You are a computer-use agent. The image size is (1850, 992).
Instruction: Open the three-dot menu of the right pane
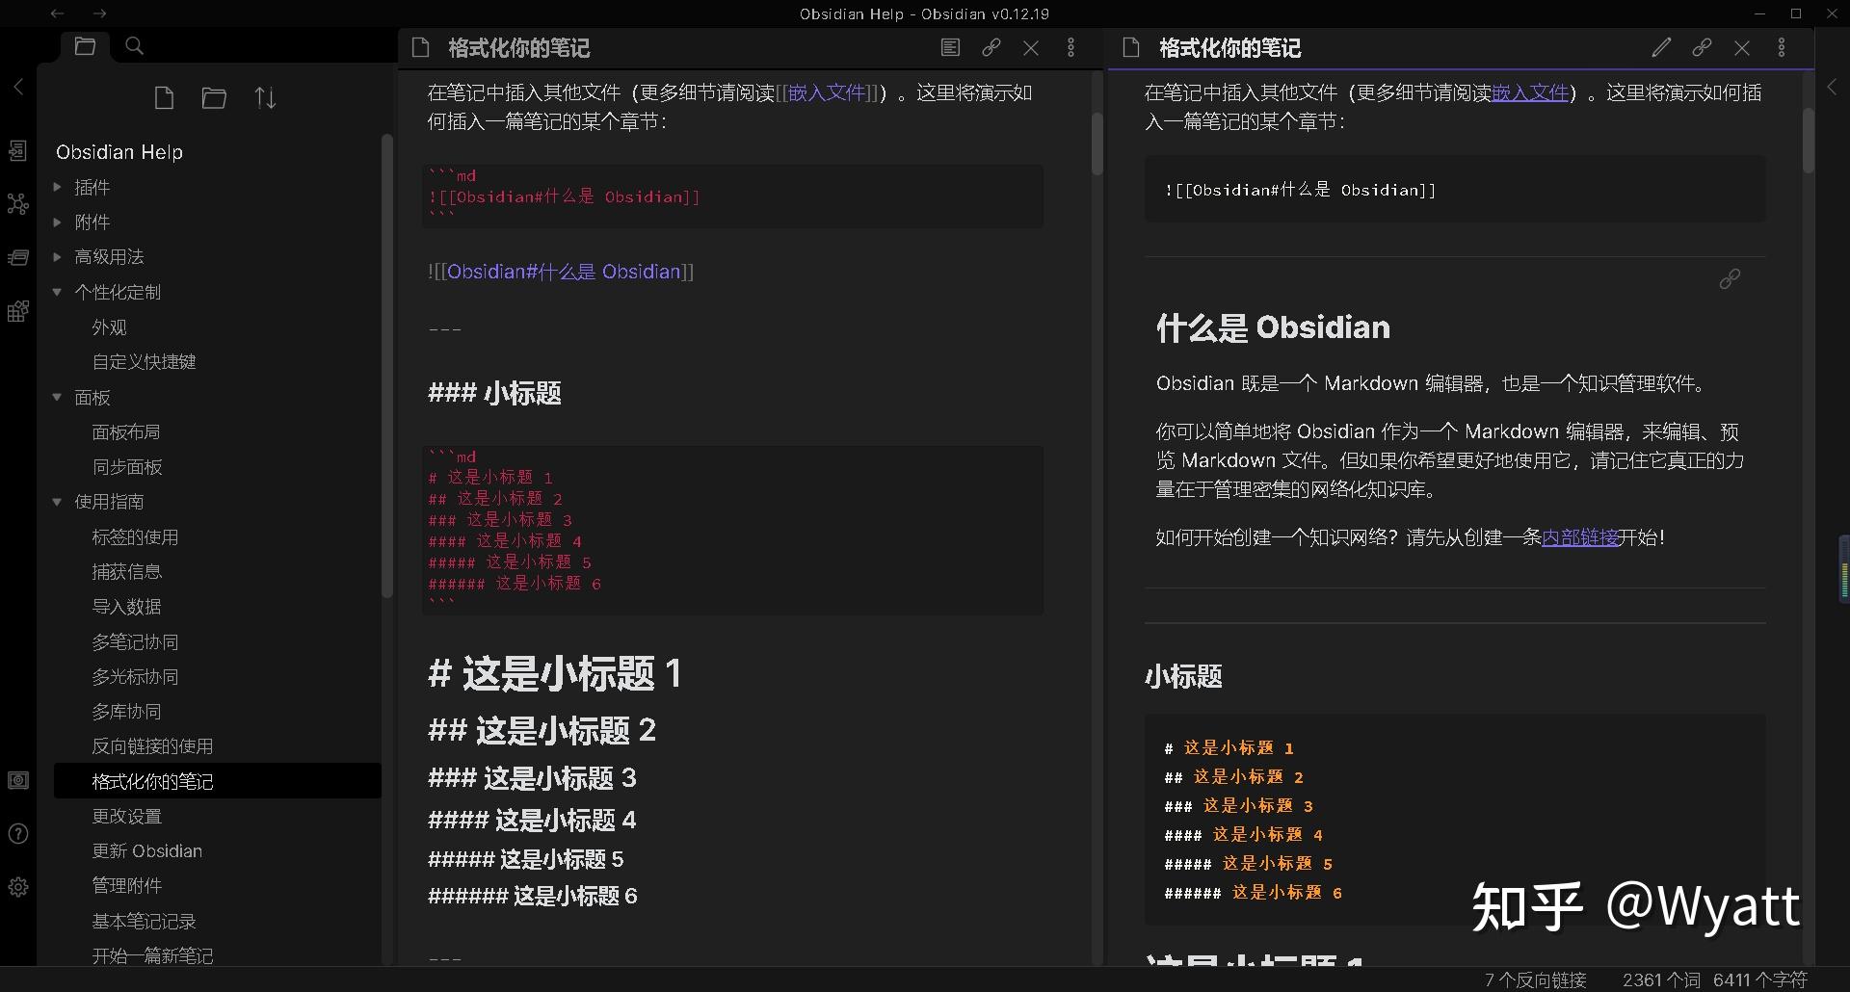coord(1782,46)
